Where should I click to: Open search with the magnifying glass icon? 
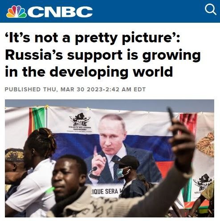[210, 9]
